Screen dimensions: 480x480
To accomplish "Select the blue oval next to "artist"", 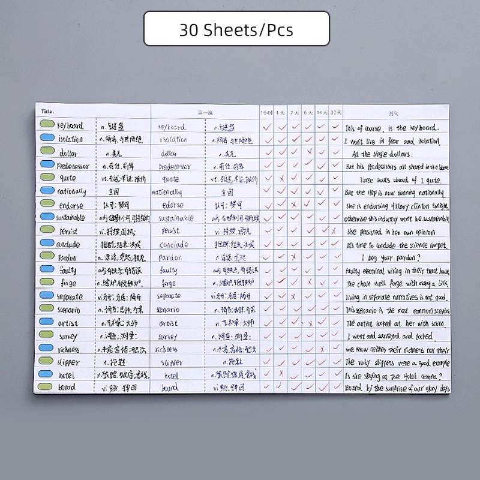I will pyautogui.click(x=46, y=322).
